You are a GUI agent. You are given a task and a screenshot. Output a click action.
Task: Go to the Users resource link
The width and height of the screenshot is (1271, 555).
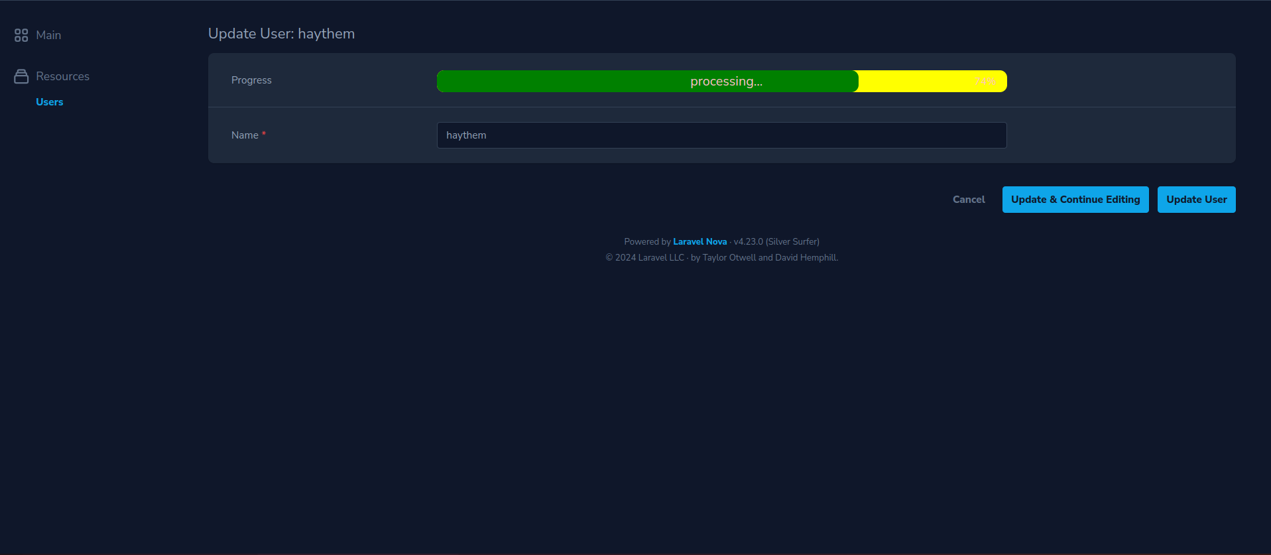coord(50,102)
